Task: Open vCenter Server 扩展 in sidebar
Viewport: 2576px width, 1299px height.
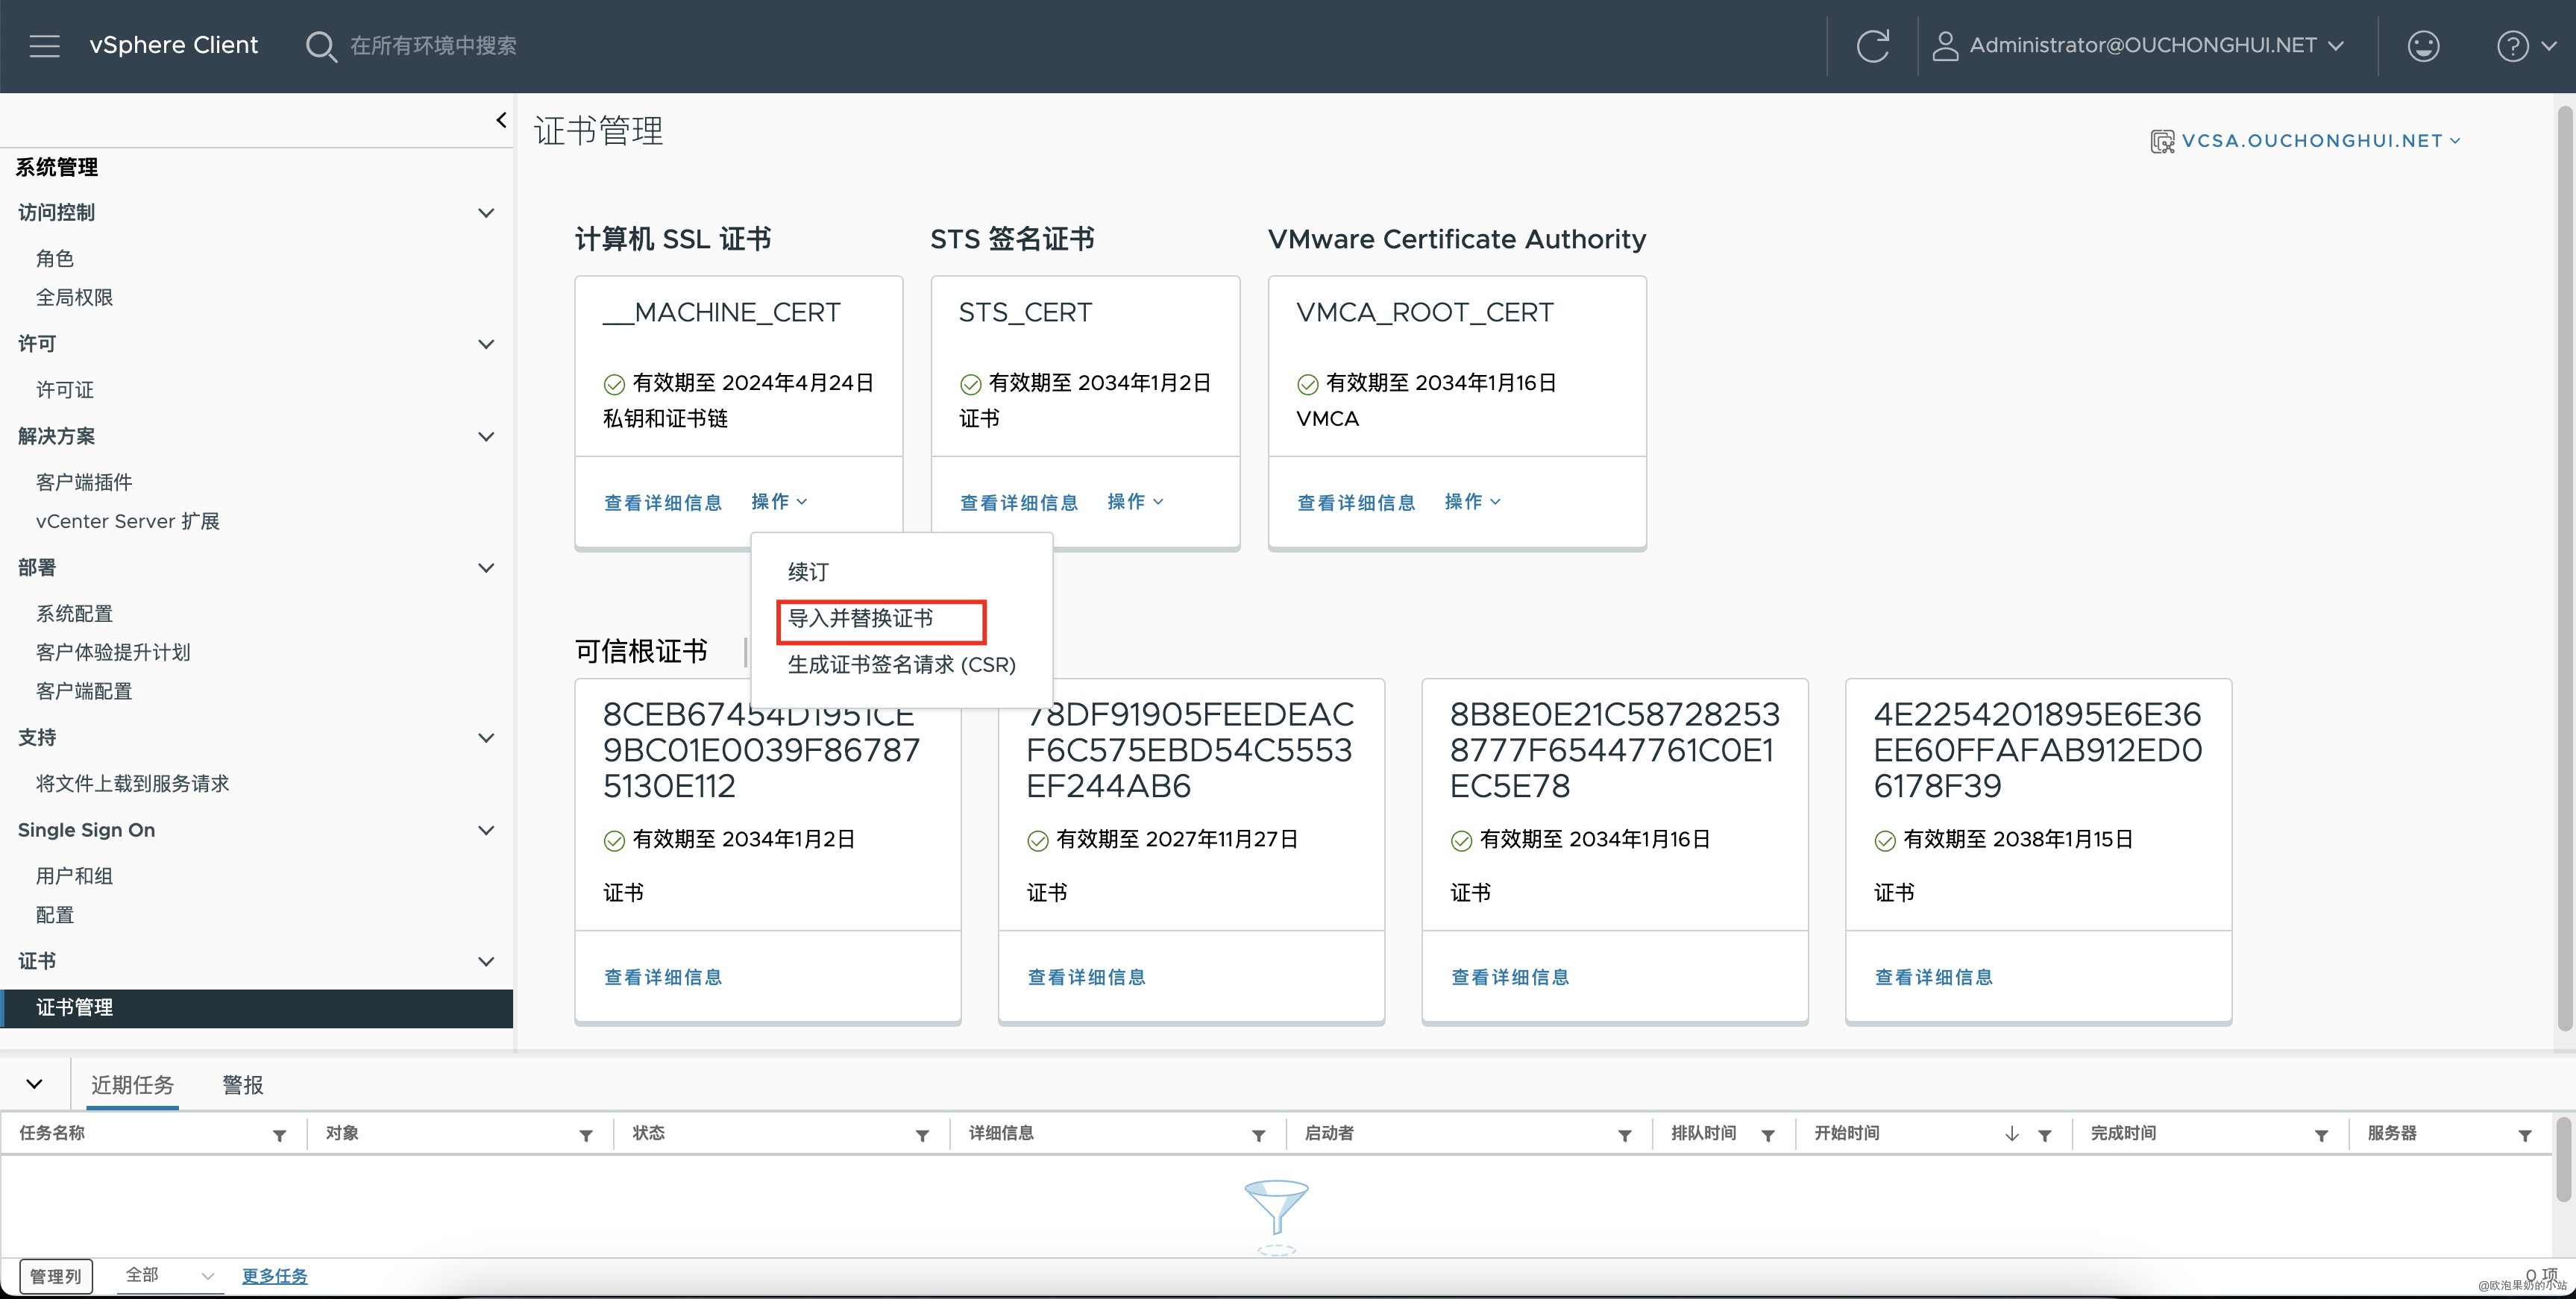Action: (x=127, y=522)
